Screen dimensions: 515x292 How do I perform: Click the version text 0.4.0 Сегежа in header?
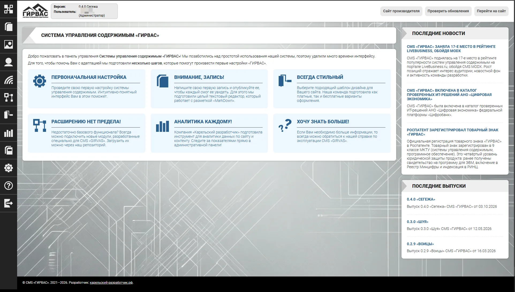pos(88,7)
